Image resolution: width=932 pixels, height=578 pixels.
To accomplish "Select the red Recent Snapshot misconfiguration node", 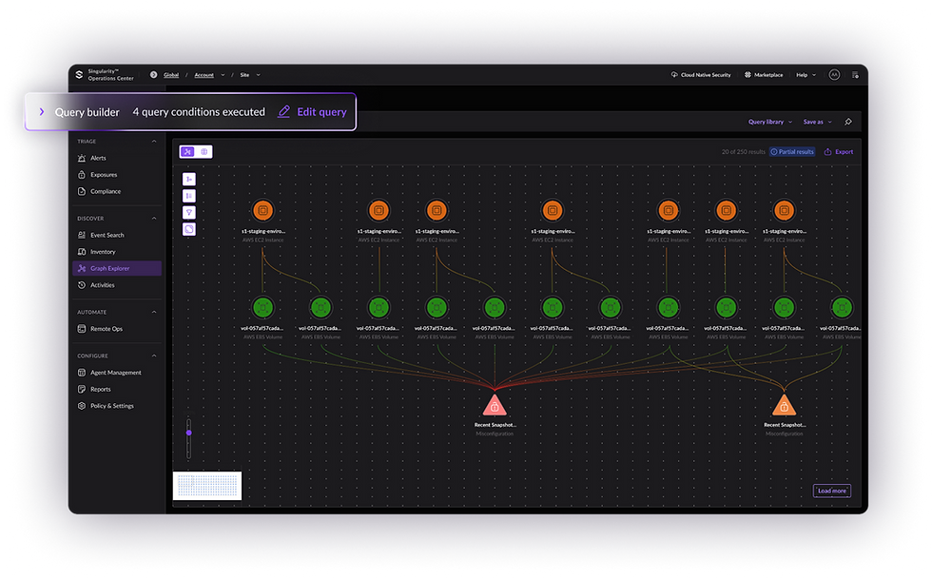I will [x=495, y=406].
